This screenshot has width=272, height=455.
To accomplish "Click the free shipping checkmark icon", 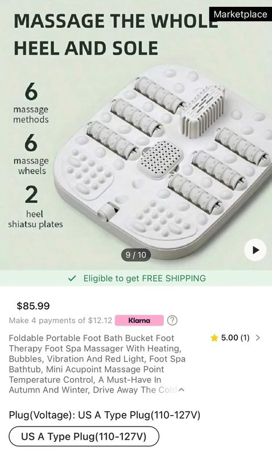I will click(72, 278).
